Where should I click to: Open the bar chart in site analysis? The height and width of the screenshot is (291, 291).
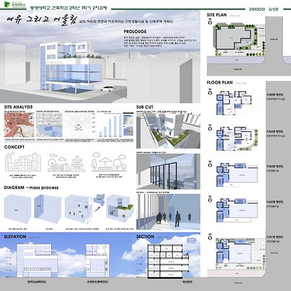coord(109,125)
